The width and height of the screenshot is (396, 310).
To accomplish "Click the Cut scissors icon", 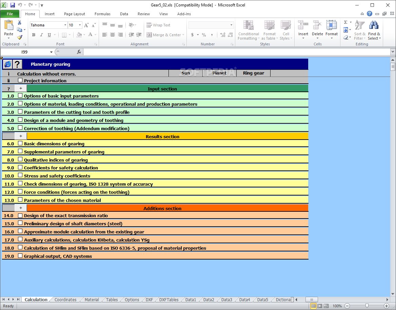I will pos(19,23).
